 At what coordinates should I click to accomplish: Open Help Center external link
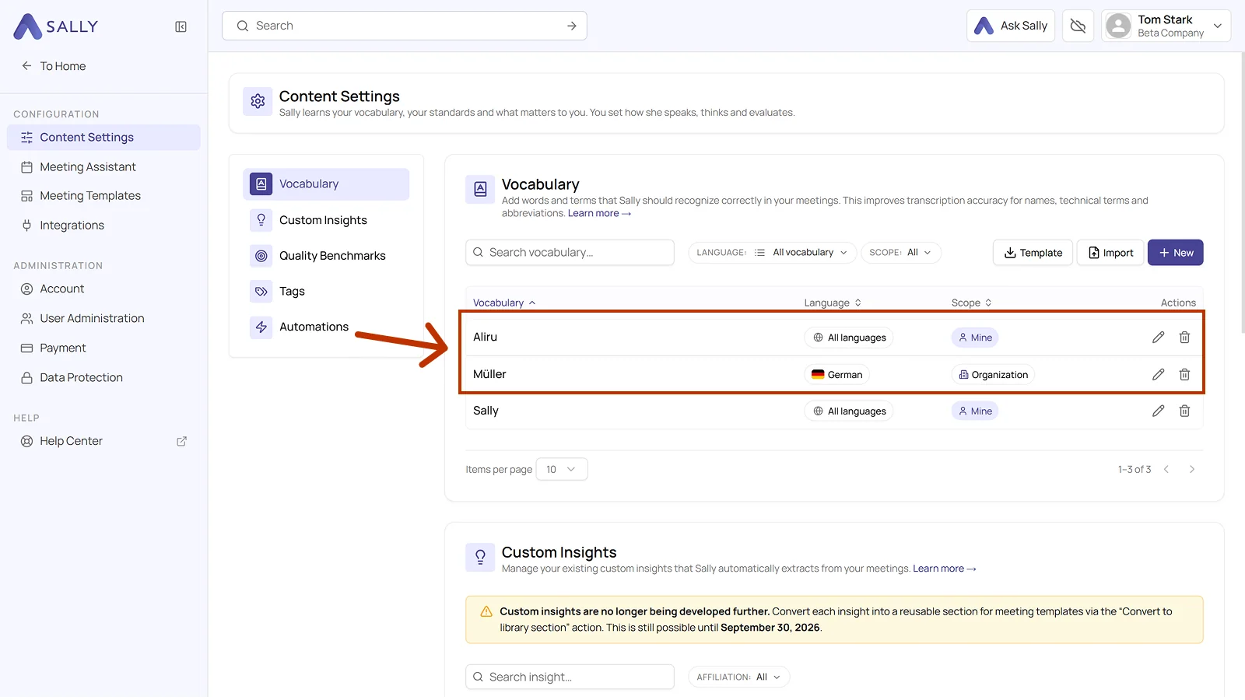click(181, 441)
